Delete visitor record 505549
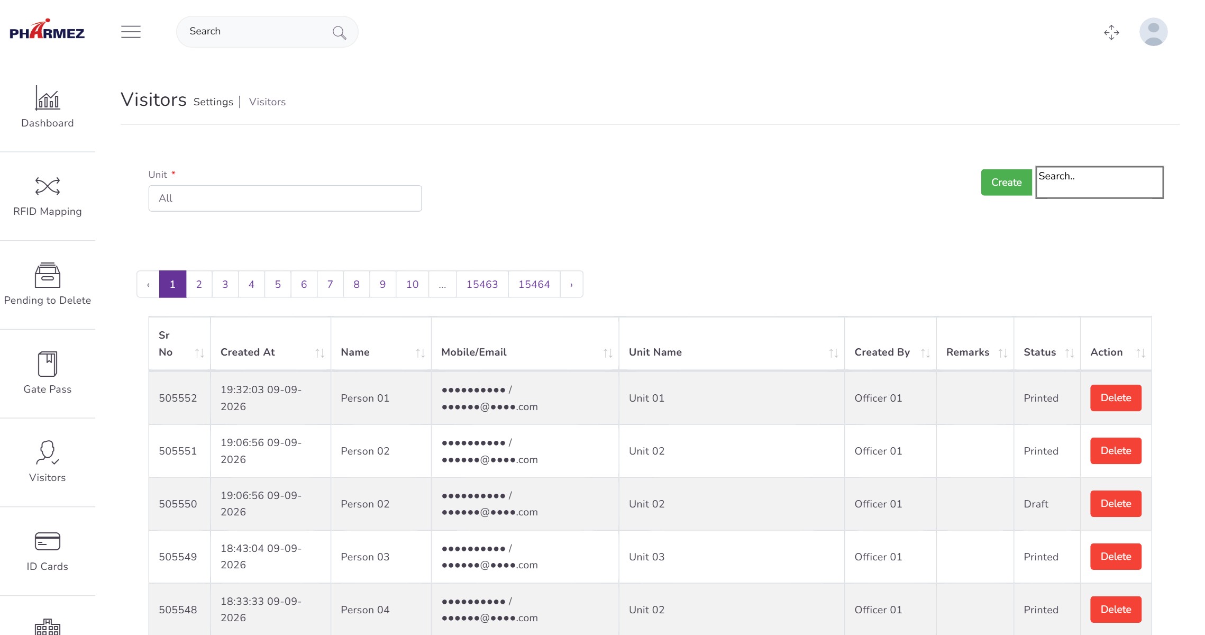This screenshot has width=1205, height=635. [x=1116, y=557]
